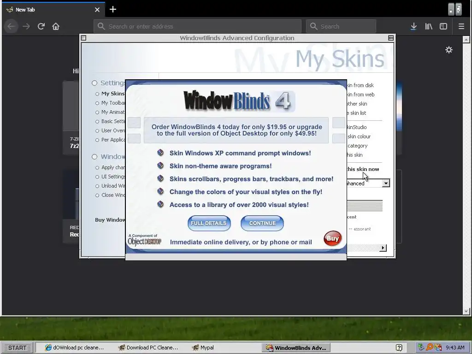Select Per Application radio option
This screenshot has height=354, width=472.
coord(97,140)
